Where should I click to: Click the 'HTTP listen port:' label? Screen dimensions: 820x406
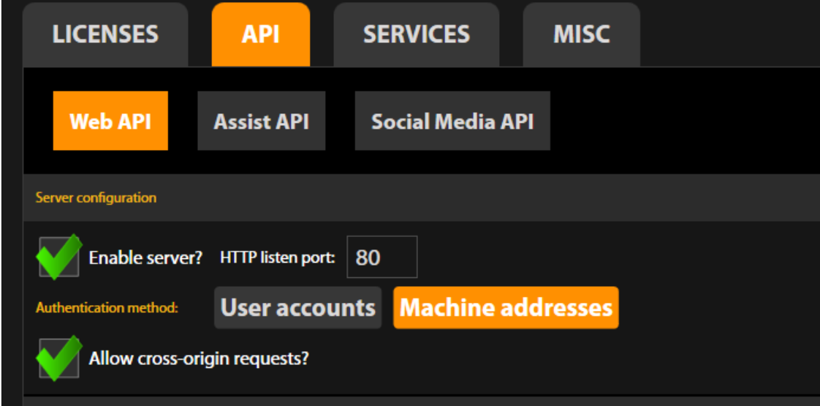click(x=278, y=257)
